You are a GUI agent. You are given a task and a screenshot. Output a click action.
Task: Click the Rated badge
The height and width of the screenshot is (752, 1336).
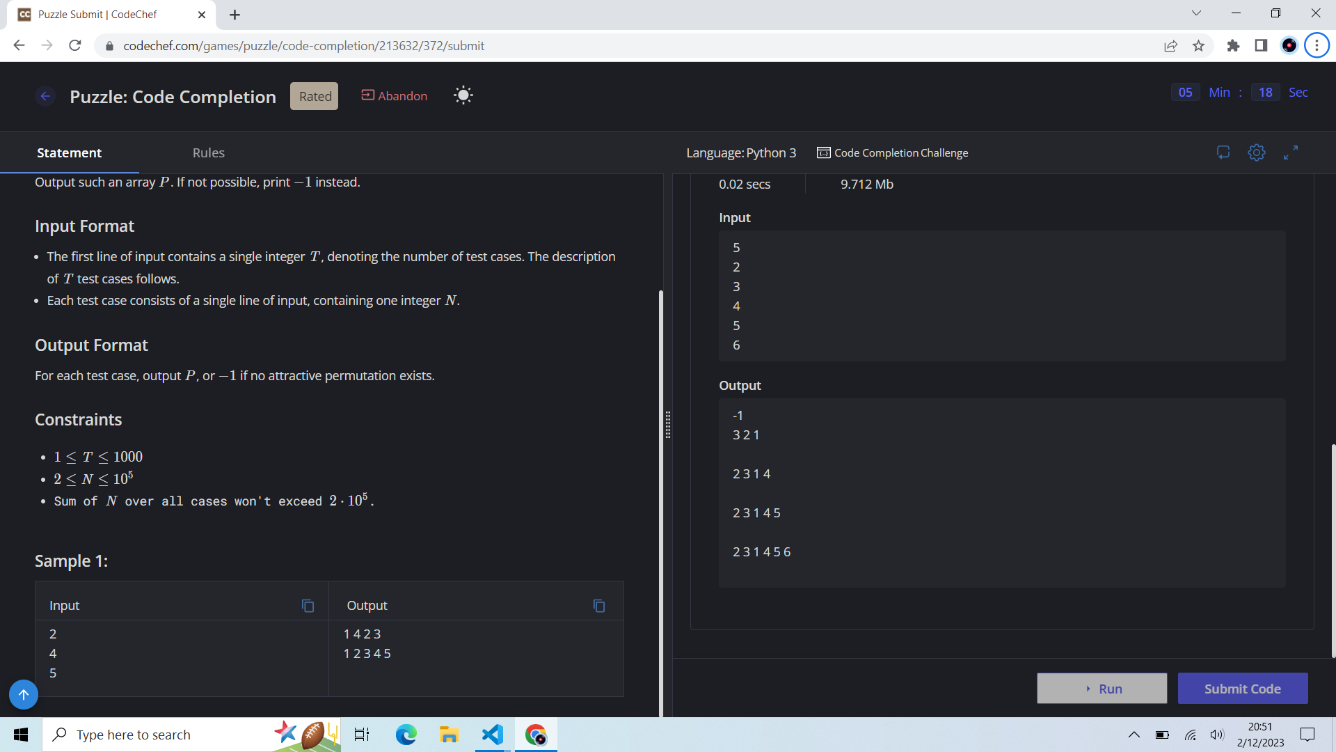315,96
